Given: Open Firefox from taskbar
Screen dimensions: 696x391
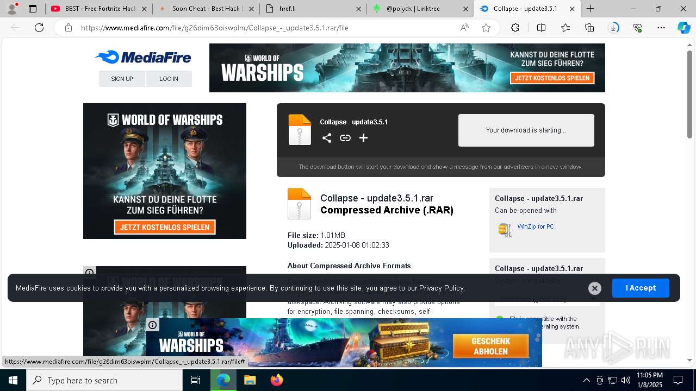Looking at the screenshot, I should point(276,380).
